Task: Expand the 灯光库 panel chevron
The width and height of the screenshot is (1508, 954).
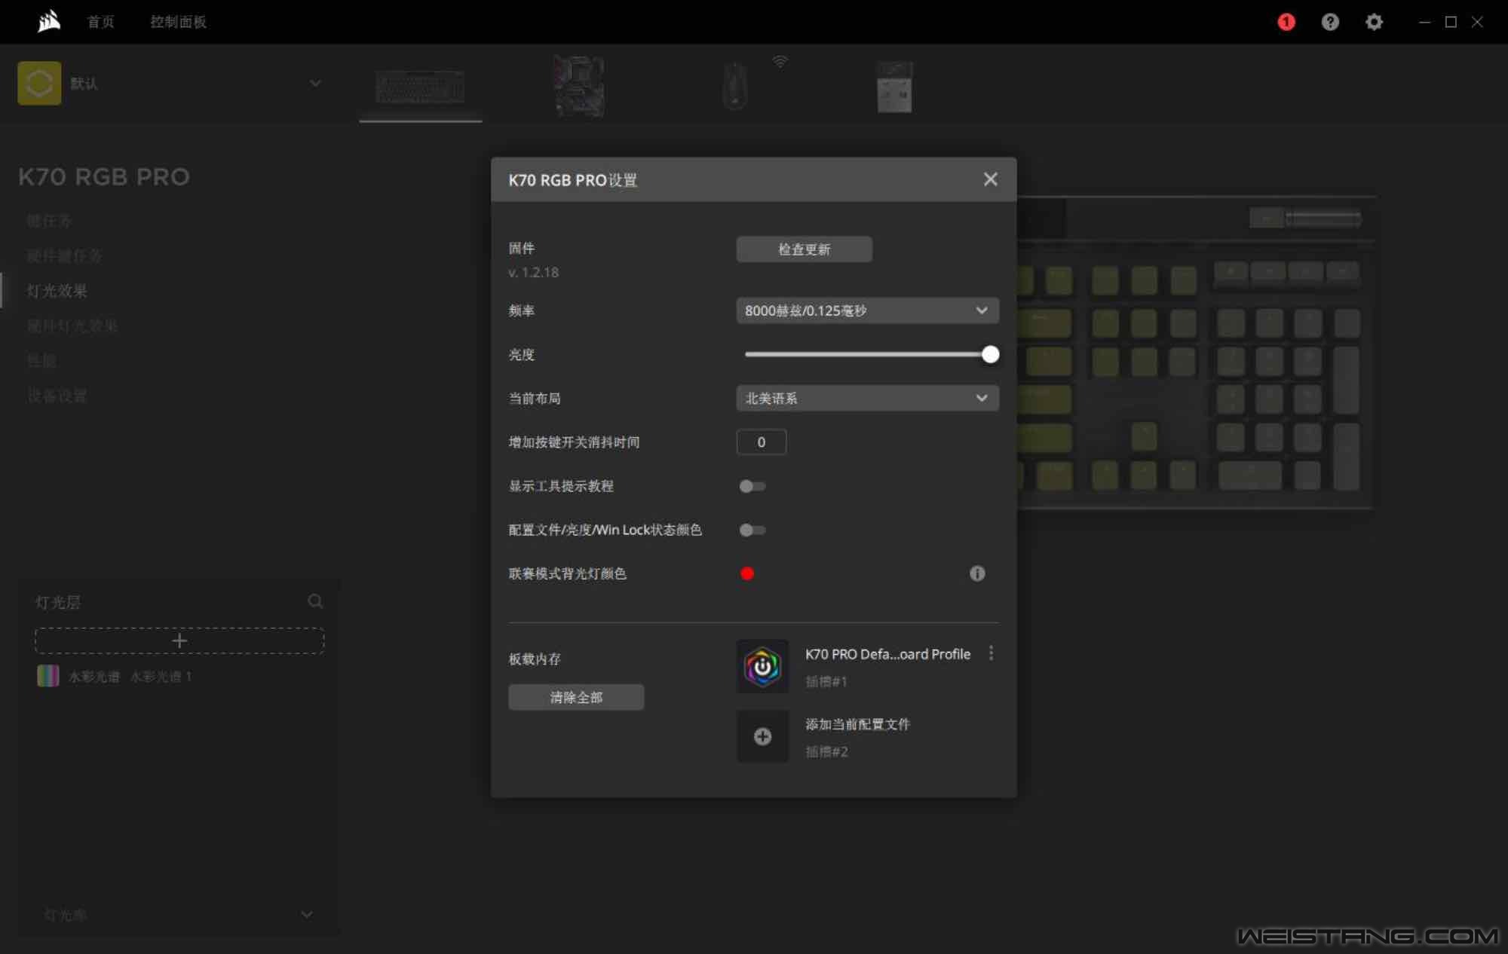Action: (x=306, y=914)
